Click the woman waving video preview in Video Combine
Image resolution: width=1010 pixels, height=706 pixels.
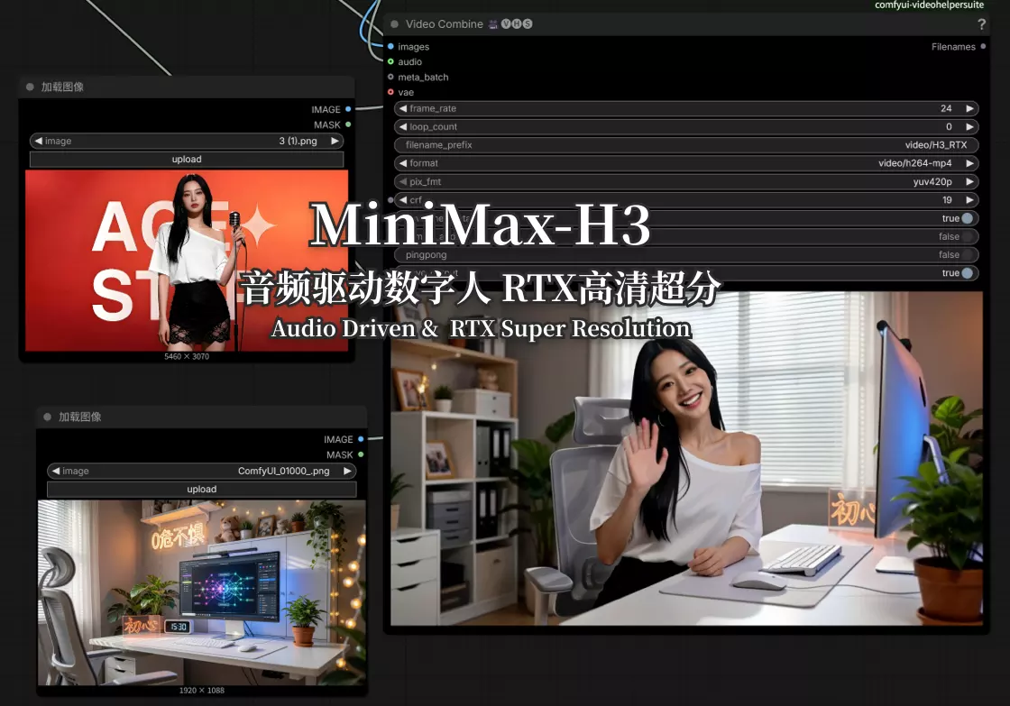686,459
